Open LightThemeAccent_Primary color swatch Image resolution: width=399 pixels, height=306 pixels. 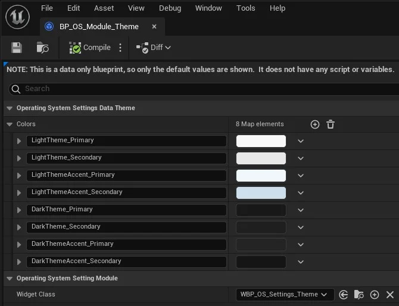(261, 176)
